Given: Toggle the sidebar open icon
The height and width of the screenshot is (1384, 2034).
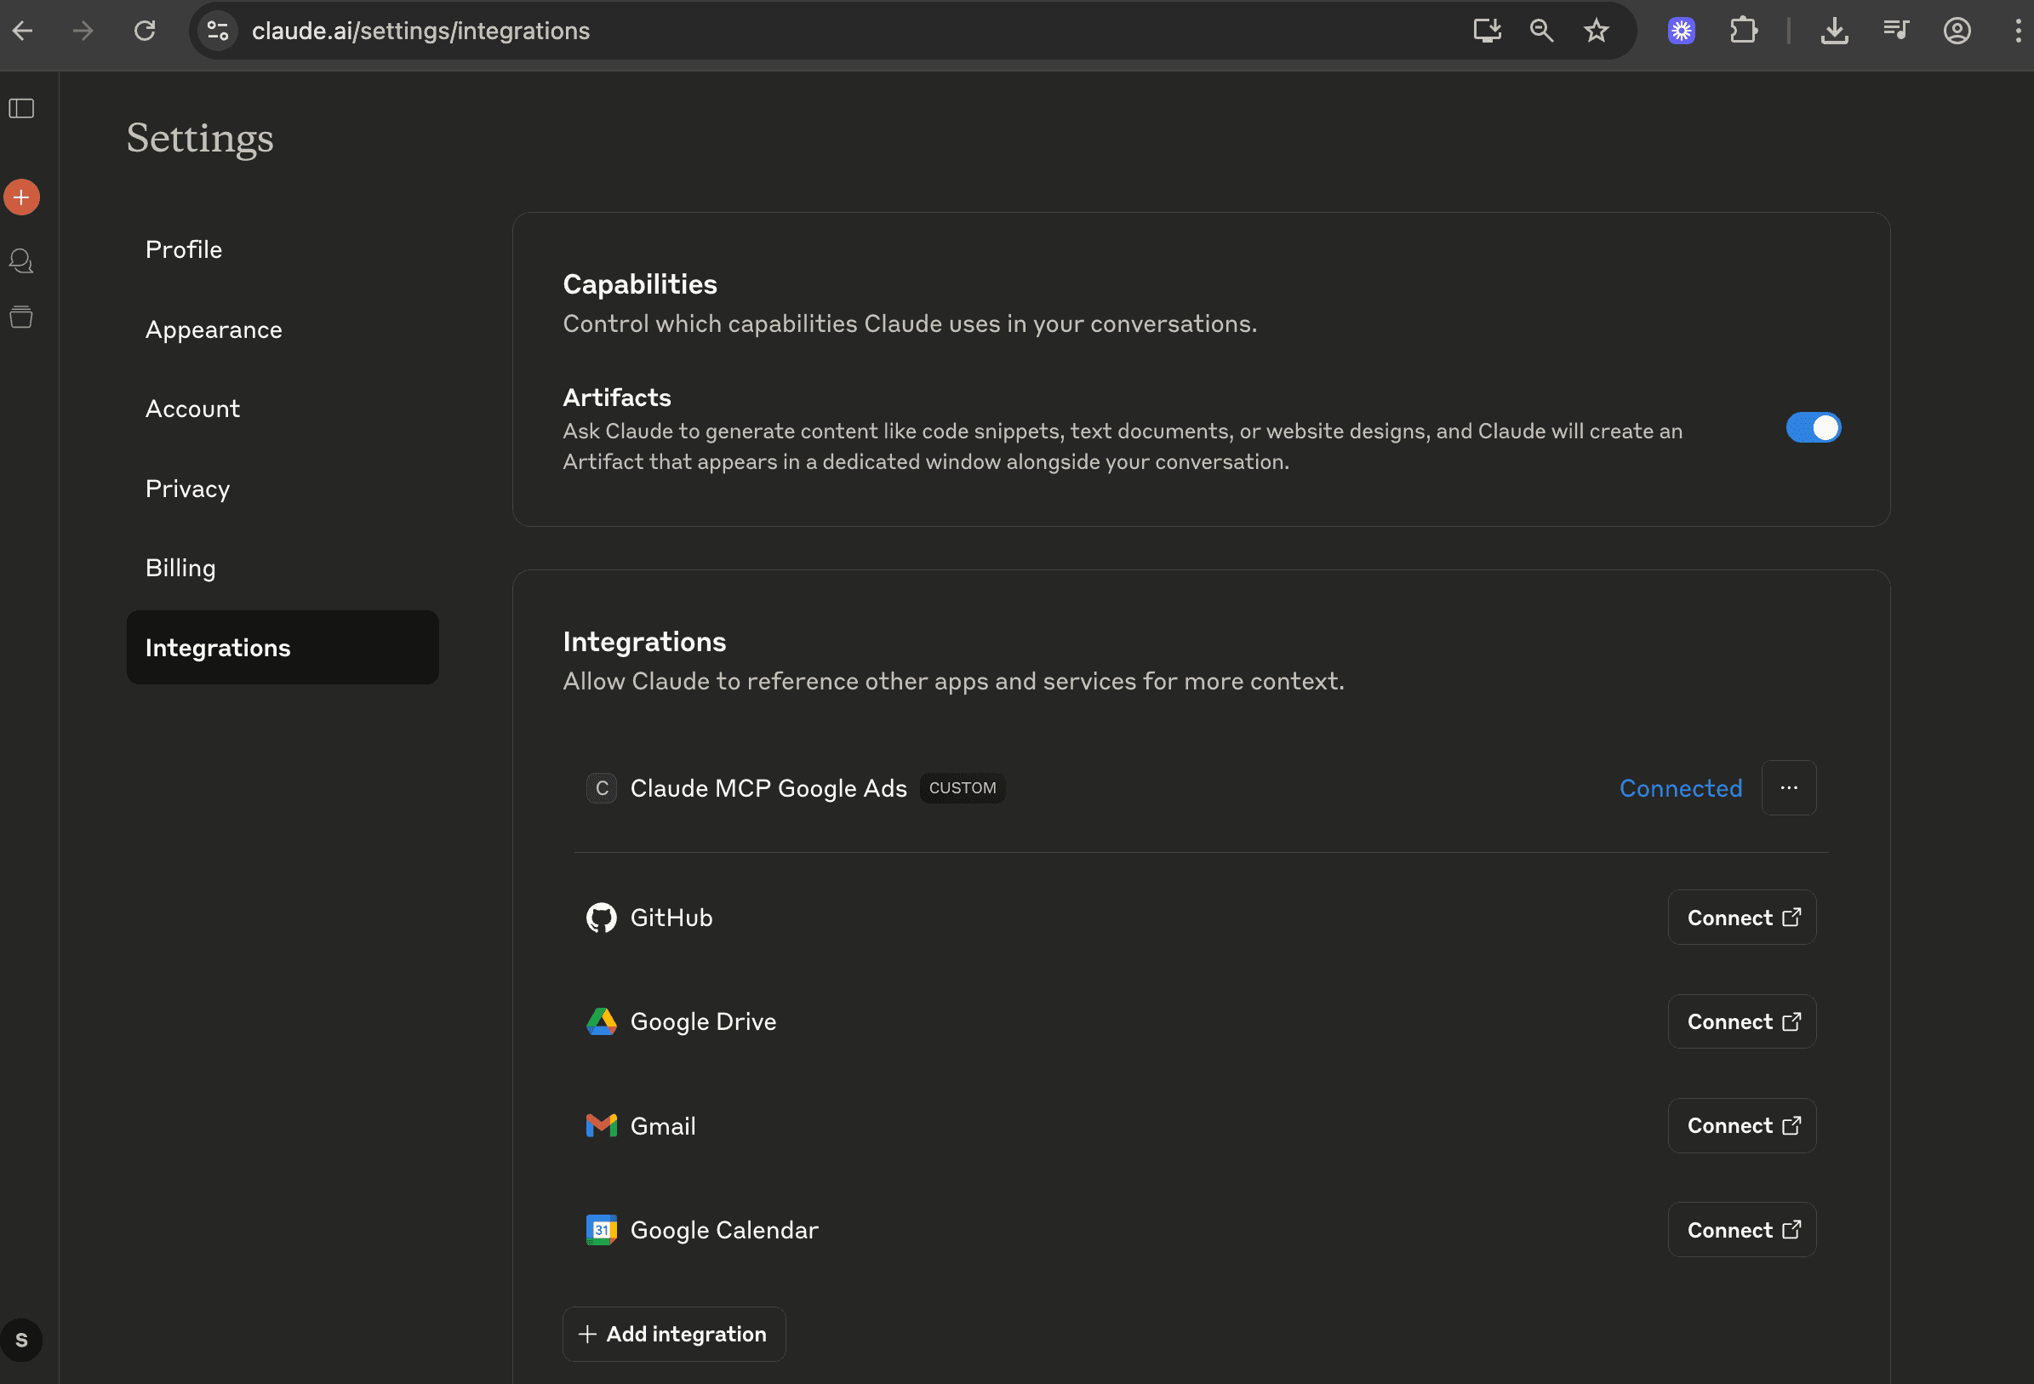Looking at the screenshot, I should tap(22, 109).
